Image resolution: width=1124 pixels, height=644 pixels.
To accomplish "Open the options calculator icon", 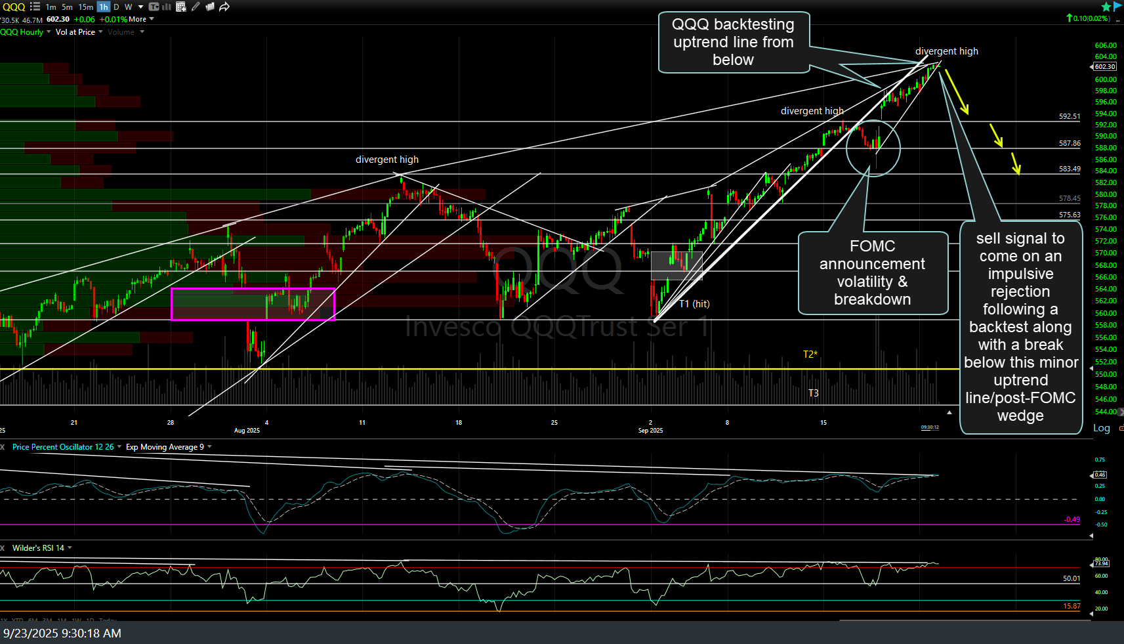I will [180, 7].
